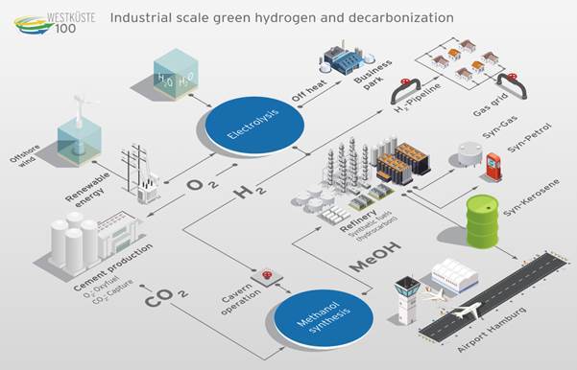Click the Syn-Gas storage tank icon
The width and height of the screenshot is (577, 370).
point(469,153)
